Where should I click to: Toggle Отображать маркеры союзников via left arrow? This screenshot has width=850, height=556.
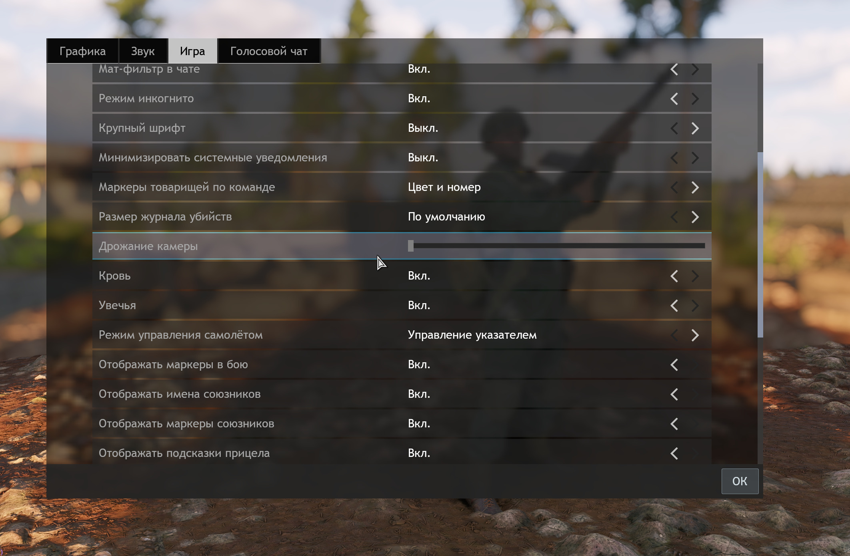tap(674, 424)
